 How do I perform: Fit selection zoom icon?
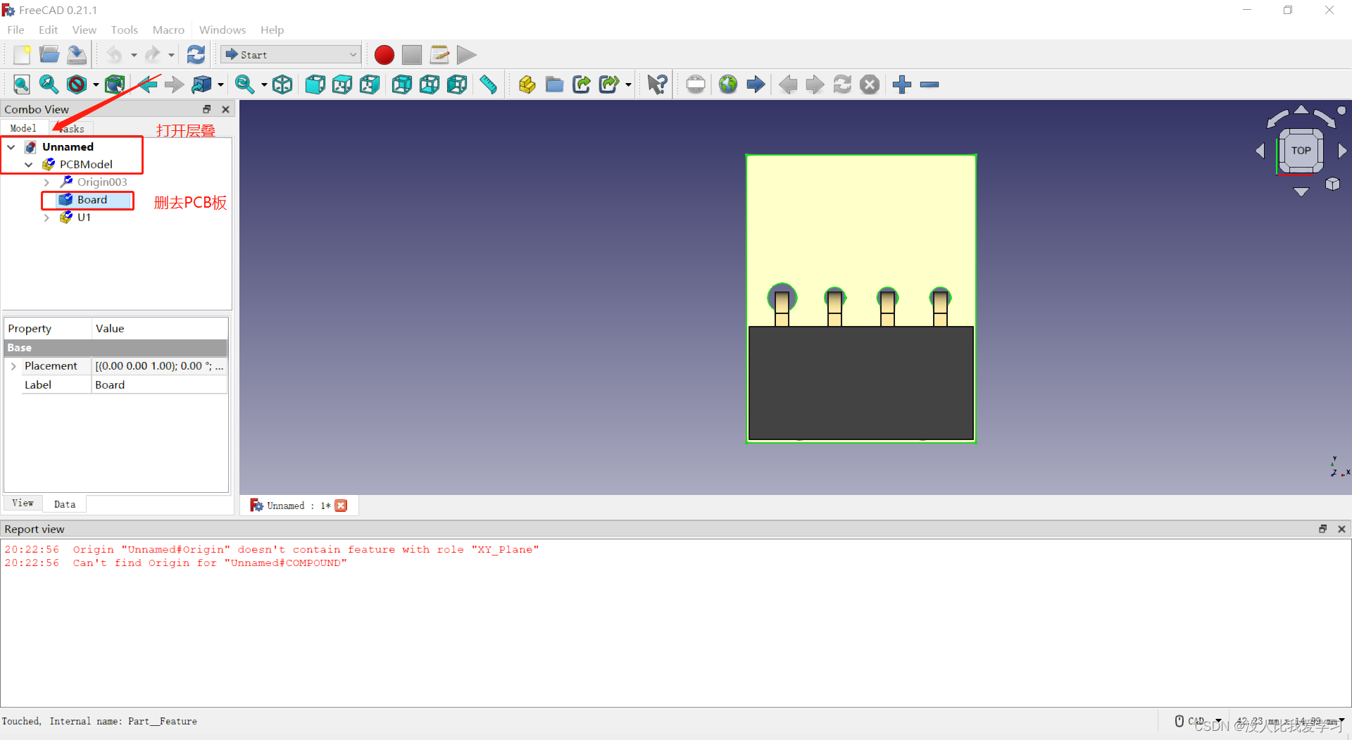coord(49,84)
